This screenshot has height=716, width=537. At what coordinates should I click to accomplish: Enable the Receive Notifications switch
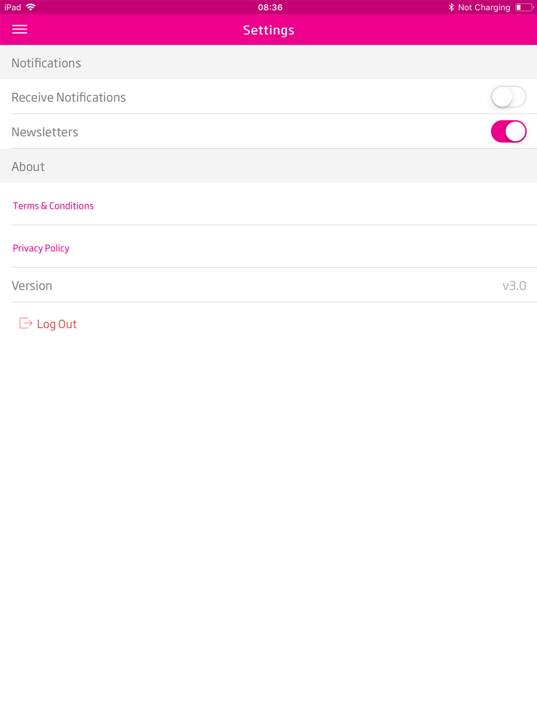pyautogui.click(x=508, y=97)
